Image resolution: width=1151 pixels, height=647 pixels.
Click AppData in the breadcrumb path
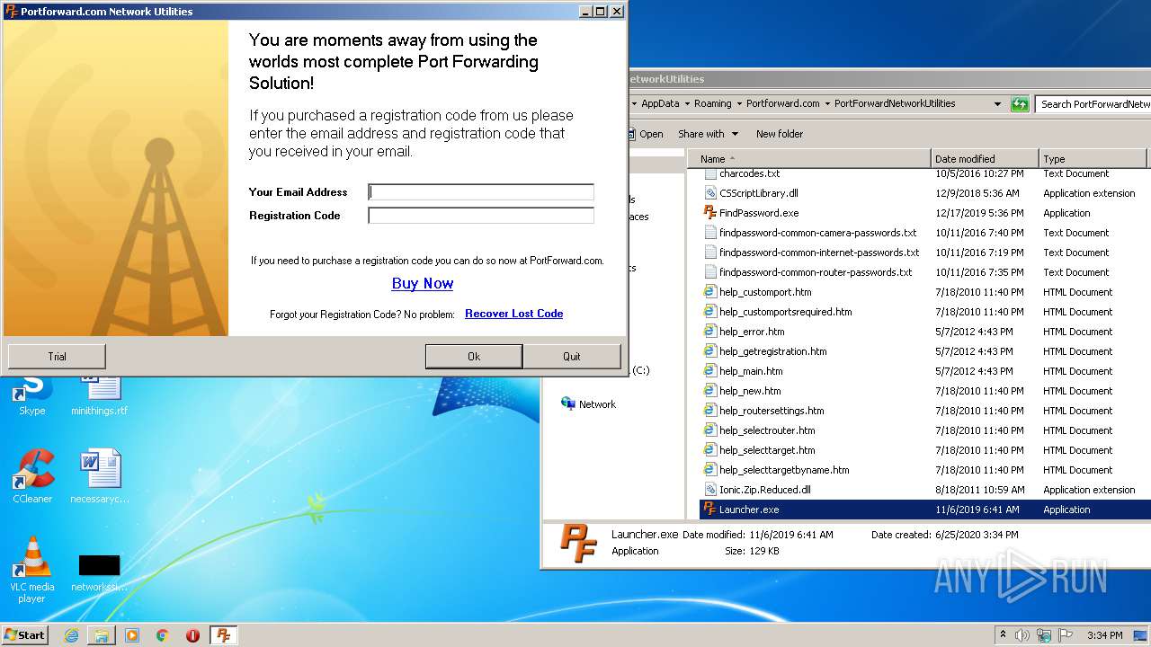pos(660,103)
